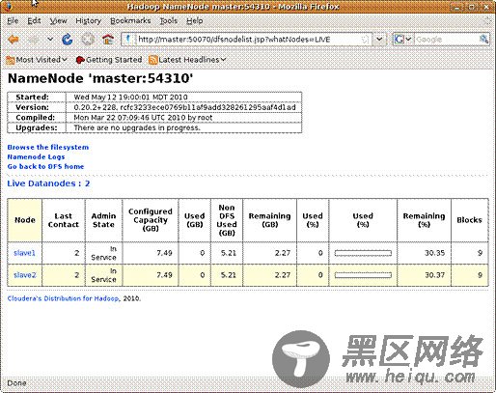Click the Browse the filesystem link
Image resolution: width=496 pixels, height=393 pixels.
click(x=48, y=147)
